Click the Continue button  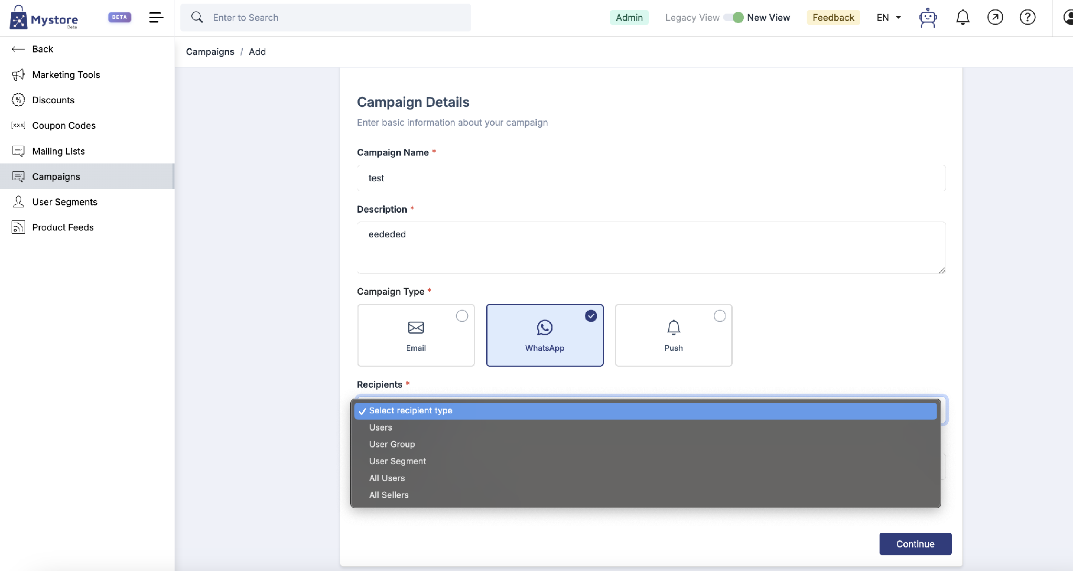[x=915, y=544]
